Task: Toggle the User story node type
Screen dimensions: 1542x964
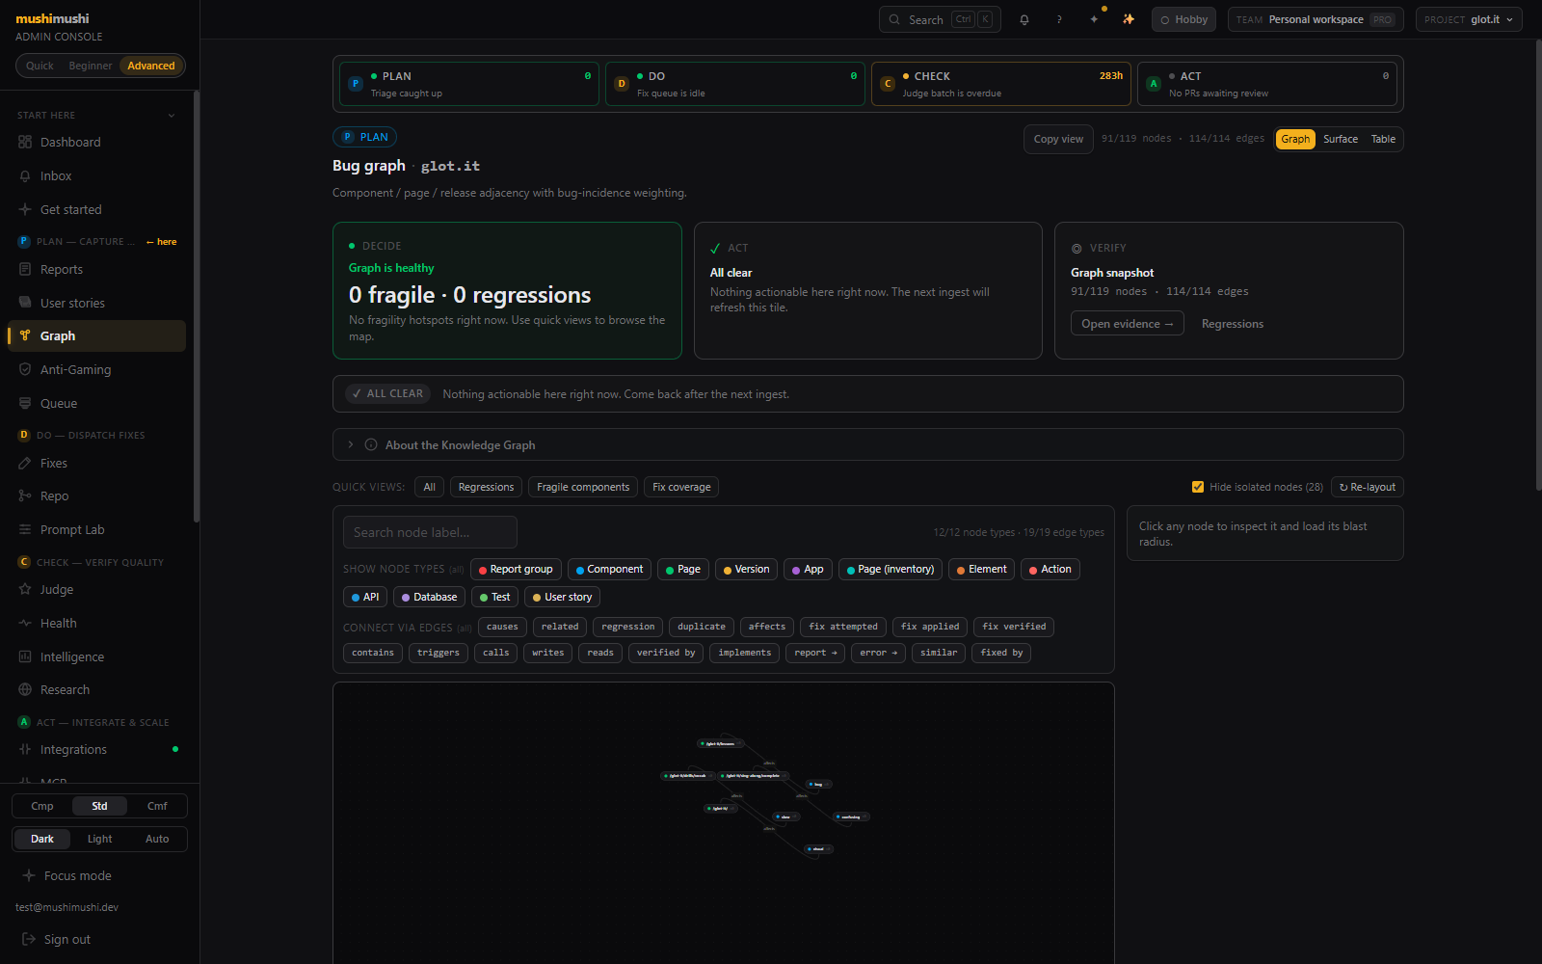Action: click(x=562, y=597)
